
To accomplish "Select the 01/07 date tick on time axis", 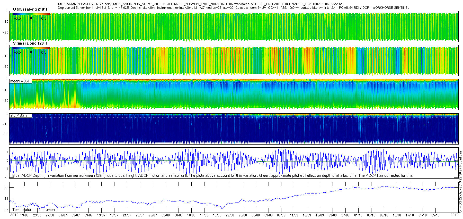I will [x=63, y=215].
